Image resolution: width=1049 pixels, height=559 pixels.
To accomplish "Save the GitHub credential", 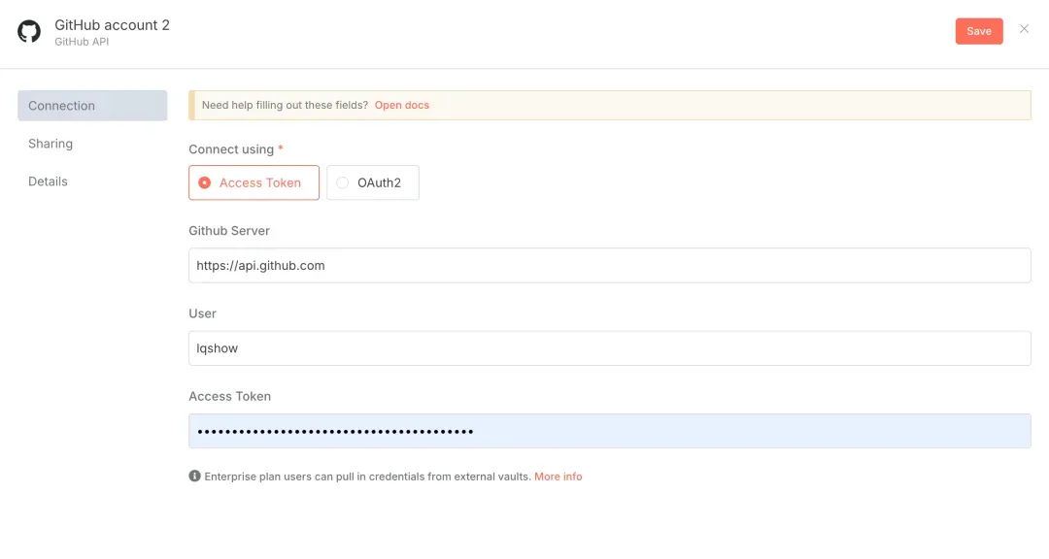I will [x=979, y=31].
